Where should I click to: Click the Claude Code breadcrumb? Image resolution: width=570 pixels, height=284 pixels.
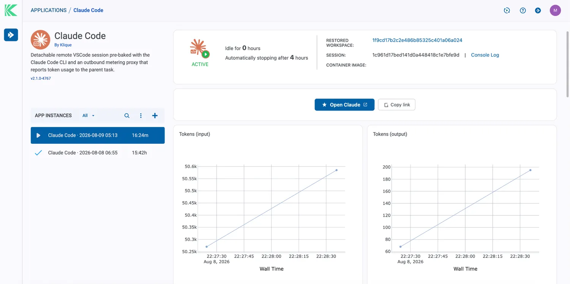pos(88,10)
